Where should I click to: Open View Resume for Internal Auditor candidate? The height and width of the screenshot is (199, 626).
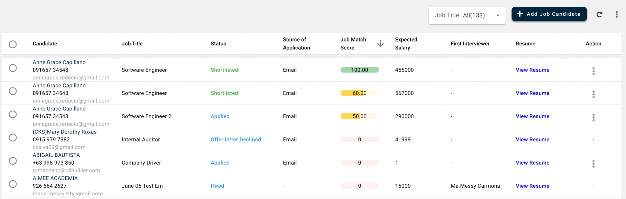pos(532,140)
